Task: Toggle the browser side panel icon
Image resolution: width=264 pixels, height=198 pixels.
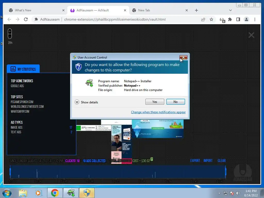Action: [238, 19]
